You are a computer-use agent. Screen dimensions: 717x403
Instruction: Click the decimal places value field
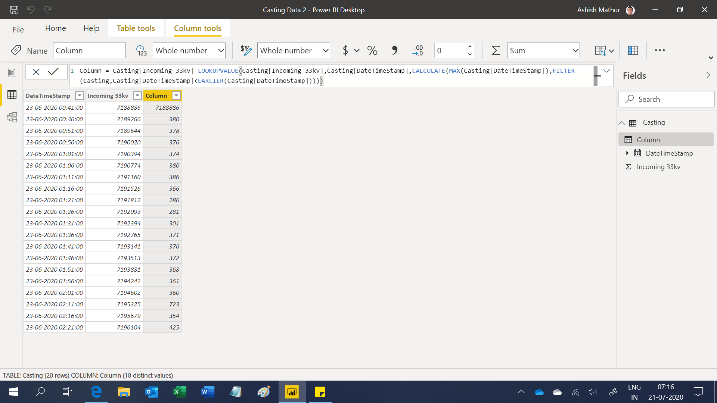coord(450,50)
